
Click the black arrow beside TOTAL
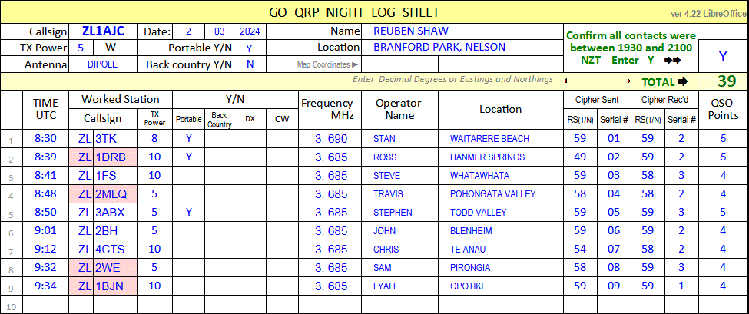point(683,82)
